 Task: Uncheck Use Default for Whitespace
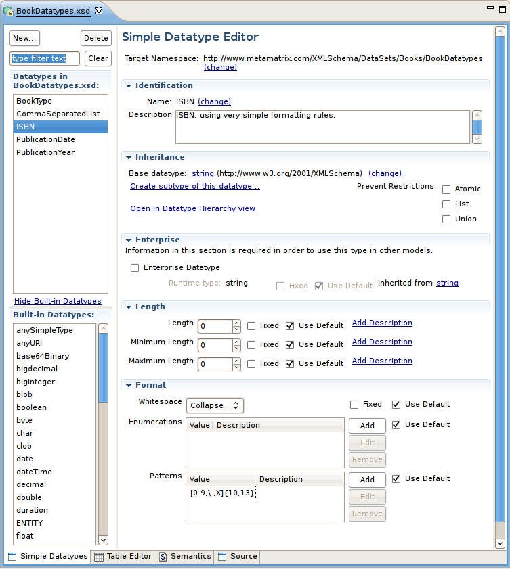coord(396,405)
